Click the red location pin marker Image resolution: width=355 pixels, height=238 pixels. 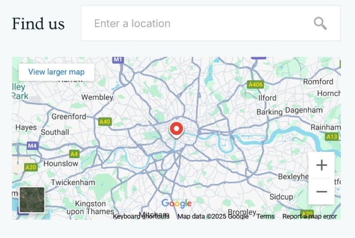(177, 130)
